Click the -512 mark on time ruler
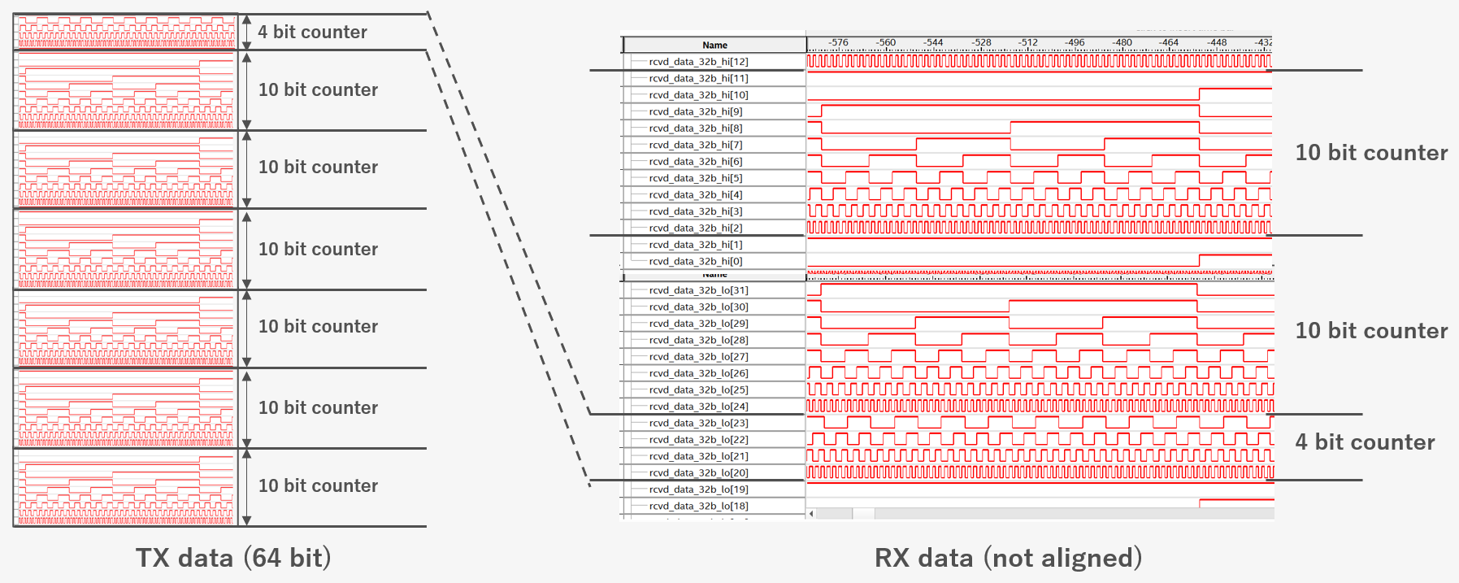 coord(1028,43)
